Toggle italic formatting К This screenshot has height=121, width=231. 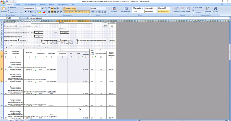[x=28, y=12]
